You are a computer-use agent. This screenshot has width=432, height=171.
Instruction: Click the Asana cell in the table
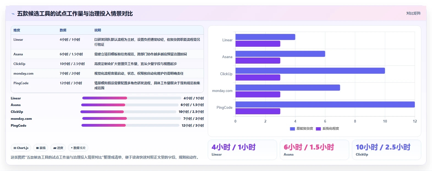tap(18, 54)
